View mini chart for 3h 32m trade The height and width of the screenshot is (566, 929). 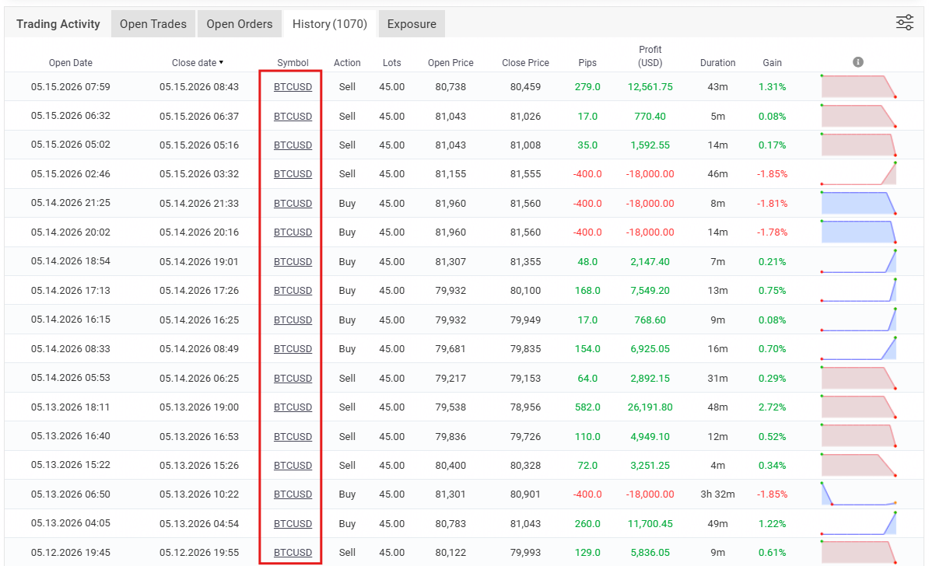[x=858, y=494]
